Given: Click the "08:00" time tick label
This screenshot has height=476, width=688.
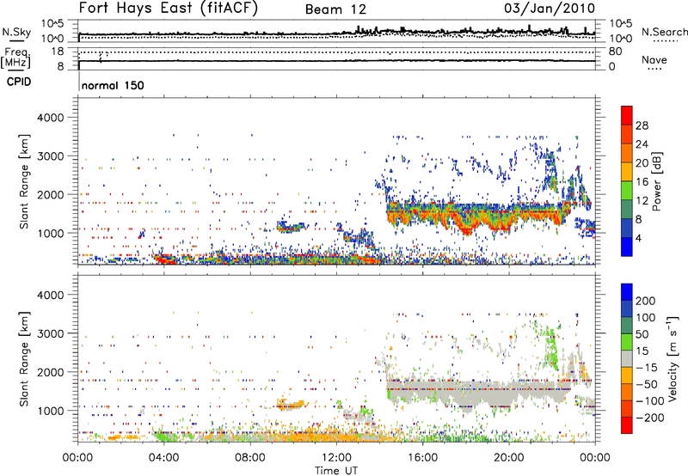Looking at the screenshot, I should [250, 458].
